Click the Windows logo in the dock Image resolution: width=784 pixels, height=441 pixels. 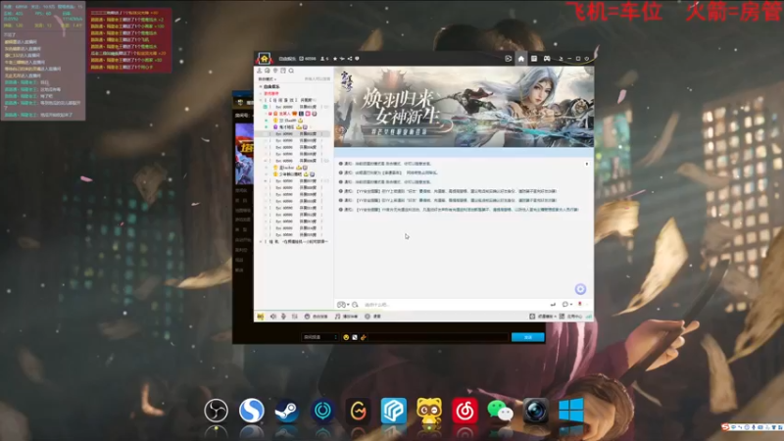tap(571, 410)
